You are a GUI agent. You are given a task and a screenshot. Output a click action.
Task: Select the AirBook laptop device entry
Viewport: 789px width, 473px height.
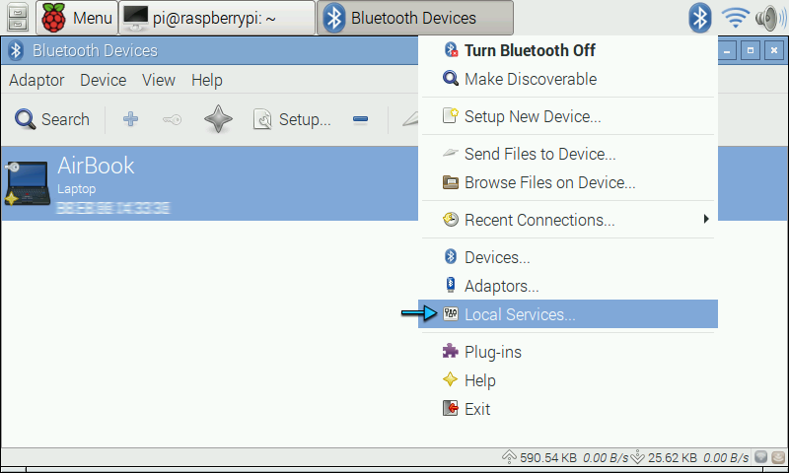[209, 183]
